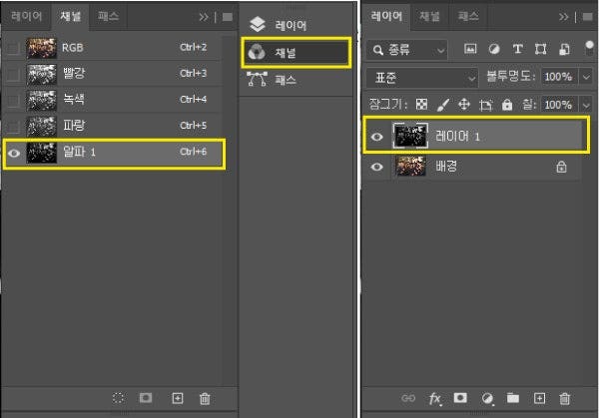This screenshot has width=599, height=418.
Task: Show the RGB channel visibility box
Action: pos(13,48)
